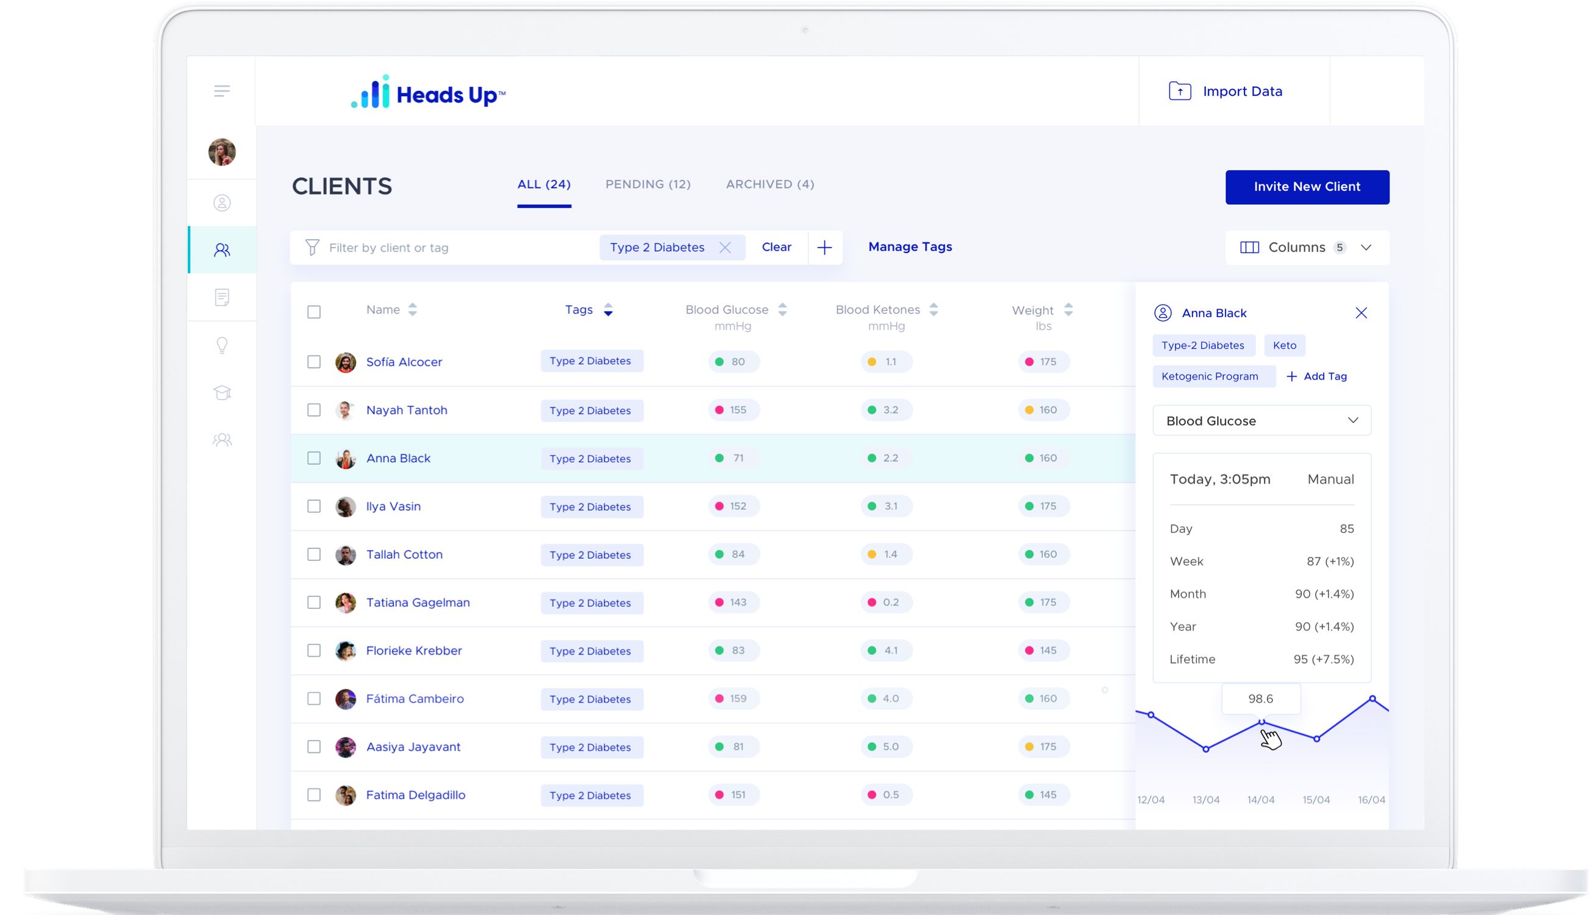The height and width of the screenshot is (915, 1595).
Task: Click Aasiya Jayavant's weight value 175
Action: [x=1043, y=747]
